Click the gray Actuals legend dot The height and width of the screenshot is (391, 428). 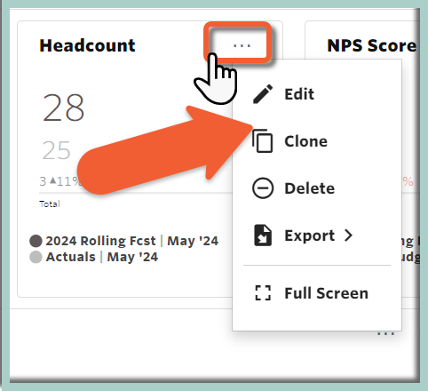36,257
